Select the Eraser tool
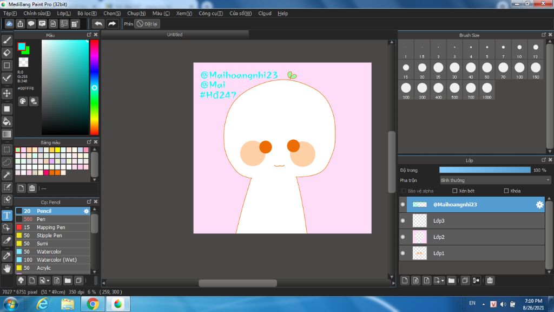 click(6, 53)
